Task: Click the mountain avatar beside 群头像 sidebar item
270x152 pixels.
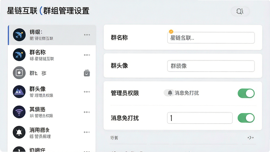Action: 19,92
